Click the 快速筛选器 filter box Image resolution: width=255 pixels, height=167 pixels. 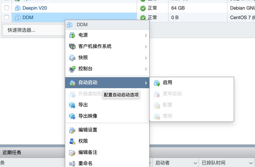click(32, 30)
